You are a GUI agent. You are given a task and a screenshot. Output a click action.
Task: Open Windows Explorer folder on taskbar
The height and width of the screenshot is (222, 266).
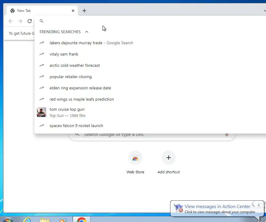(x=45, y=220)
